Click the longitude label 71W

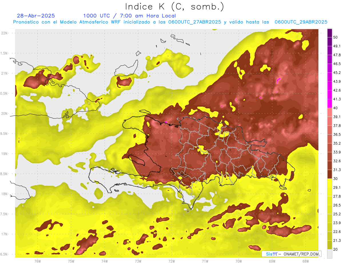pyautogui.click(x=205, y=261)
